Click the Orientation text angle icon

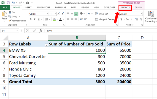tap(82, 14)
